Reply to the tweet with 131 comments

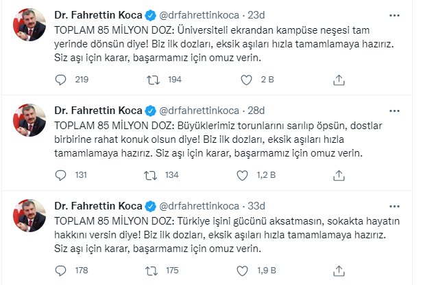[x=60, y=175]
